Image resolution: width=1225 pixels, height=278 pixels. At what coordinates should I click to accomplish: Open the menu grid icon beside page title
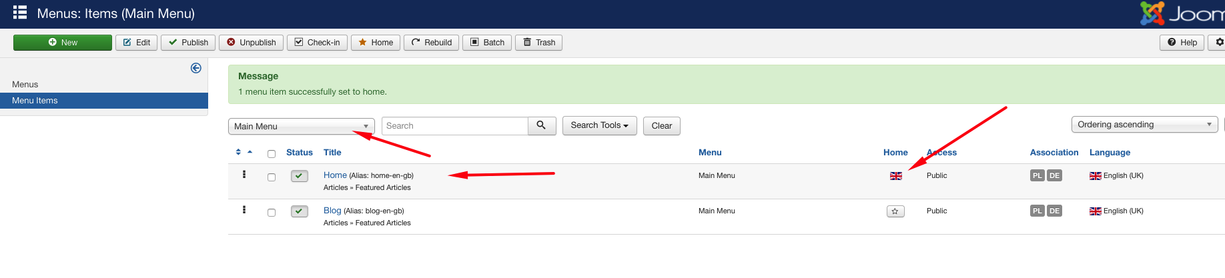click(20, 12)
